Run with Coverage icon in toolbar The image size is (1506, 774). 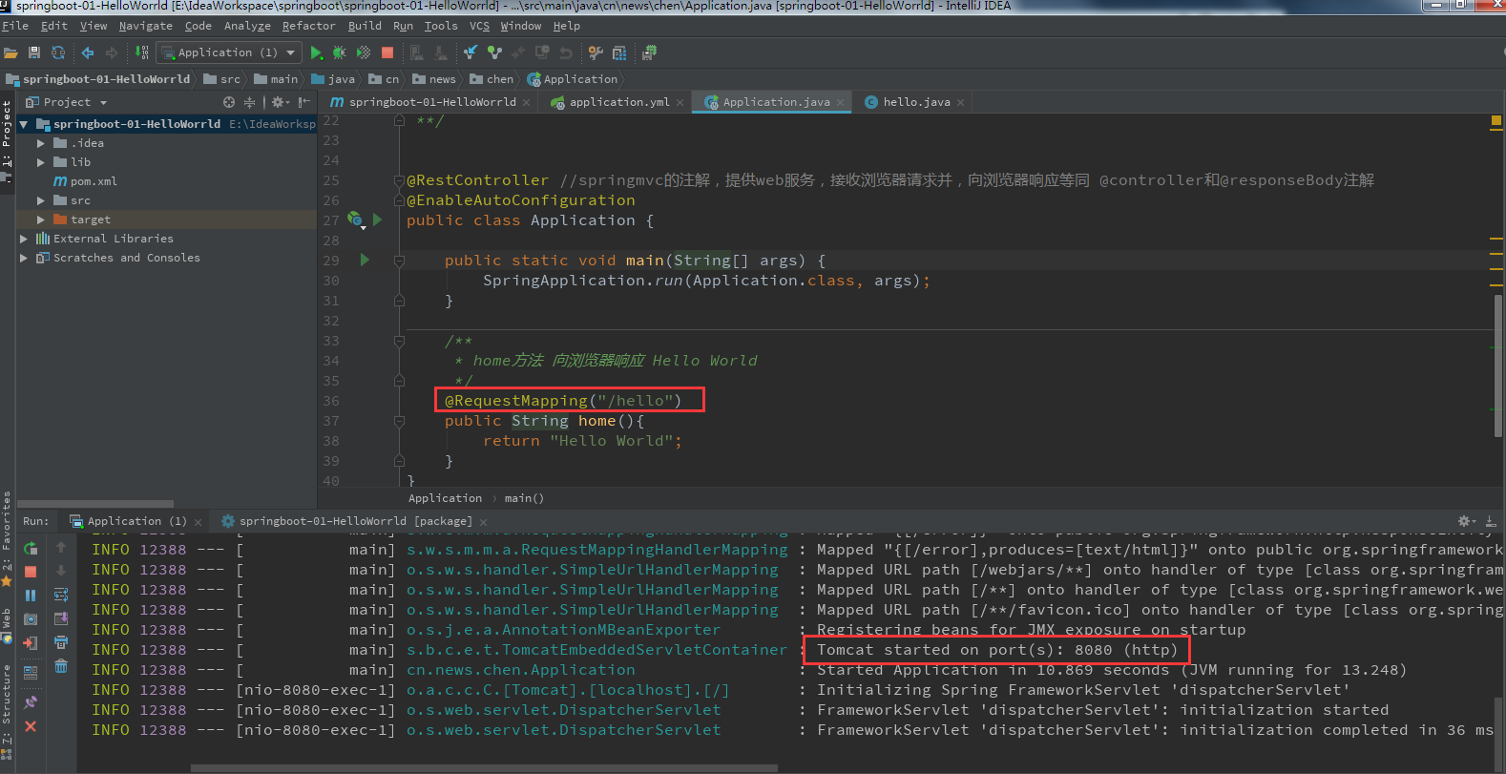pyautogui.click(x=363, y=52)
